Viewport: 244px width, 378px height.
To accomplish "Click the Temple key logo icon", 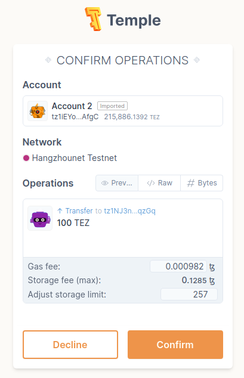I will click(93, 19).
